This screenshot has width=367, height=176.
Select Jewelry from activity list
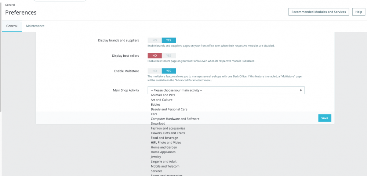point(156,157)
